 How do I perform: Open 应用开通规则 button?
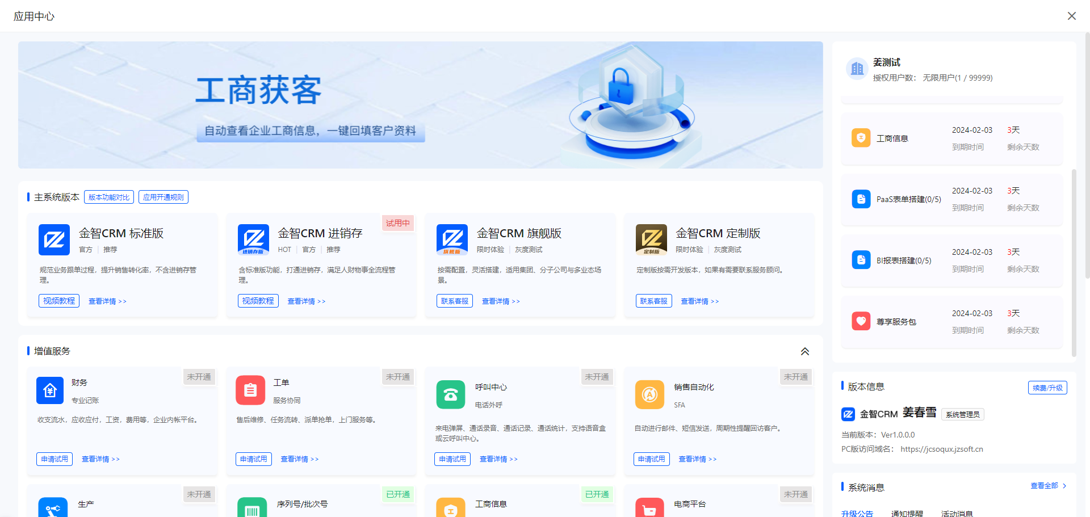click(163, 197)
